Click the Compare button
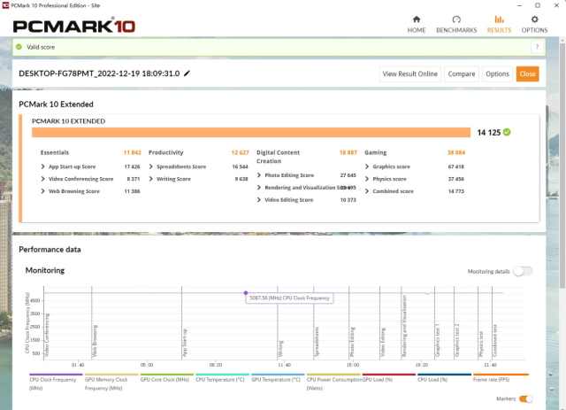 (x=462, y=73)
